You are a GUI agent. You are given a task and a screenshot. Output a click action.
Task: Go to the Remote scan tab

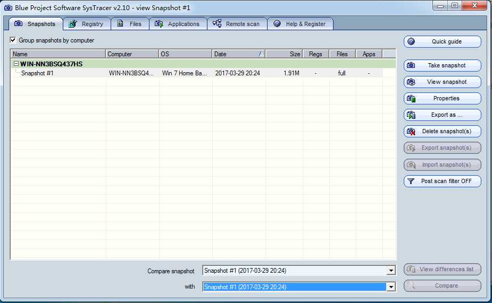click(237, 24)
